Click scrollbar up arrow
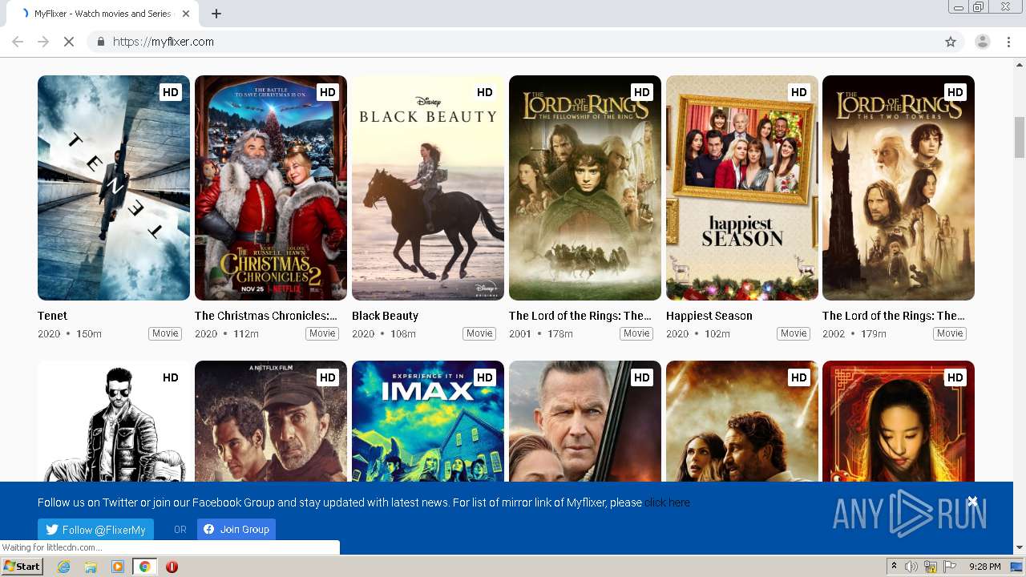 pos(1020,65)
